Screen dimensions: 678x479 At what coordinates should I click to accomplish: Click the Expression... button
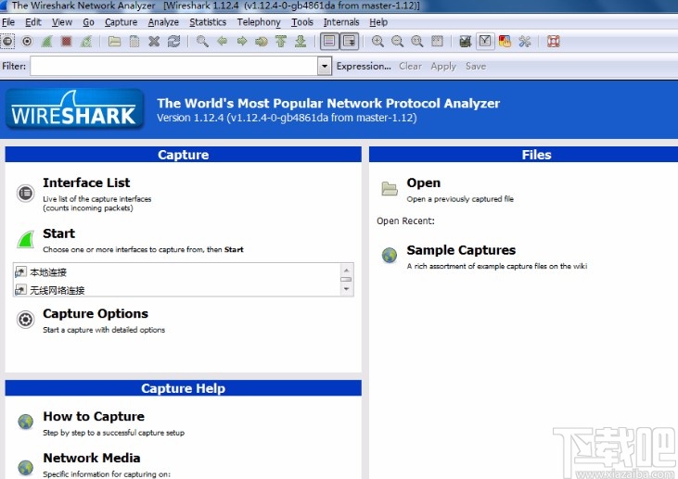pyautogui.click(x=364, y=66)
